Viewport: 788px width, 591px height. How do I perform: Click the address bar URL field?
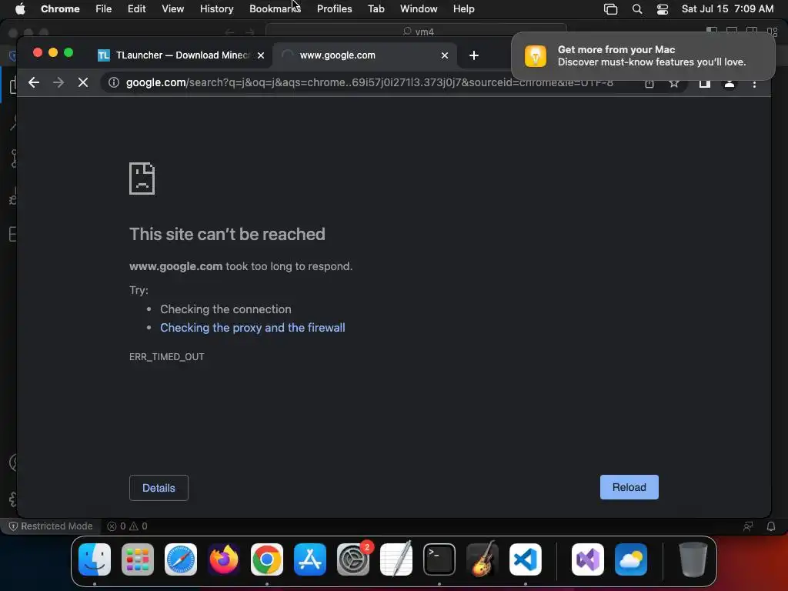[x=369, y=82]
